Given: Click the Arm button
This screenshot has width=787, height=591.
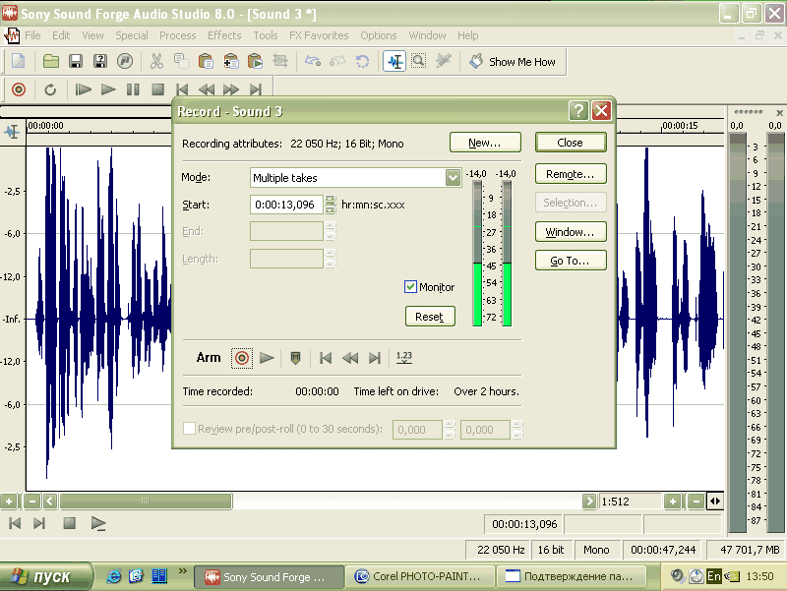Looking at the screenshot, I should click(209, 358).
